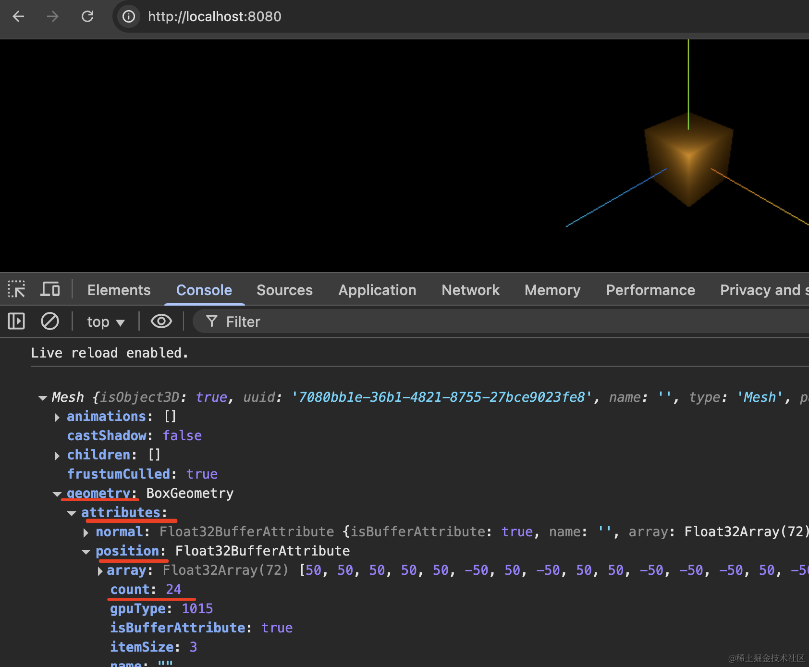Expand the normal Float32BufferAttribute
This screenshot has height=667, width=809.
(x=86, y=532)
